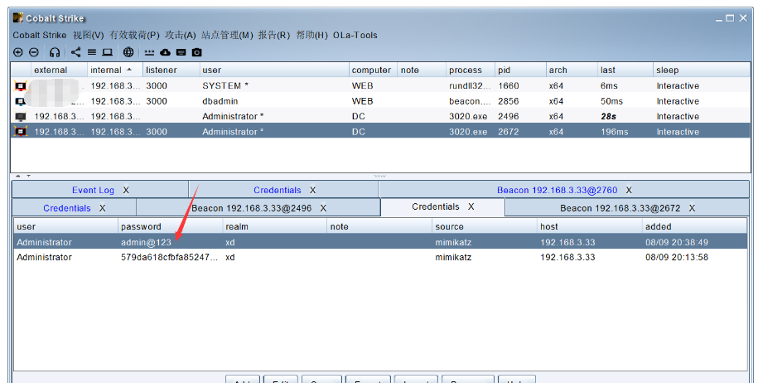This screenshot has width=758, height=383.
Task: Open the 有效载荷(P) menu
Action: (134, 36)
